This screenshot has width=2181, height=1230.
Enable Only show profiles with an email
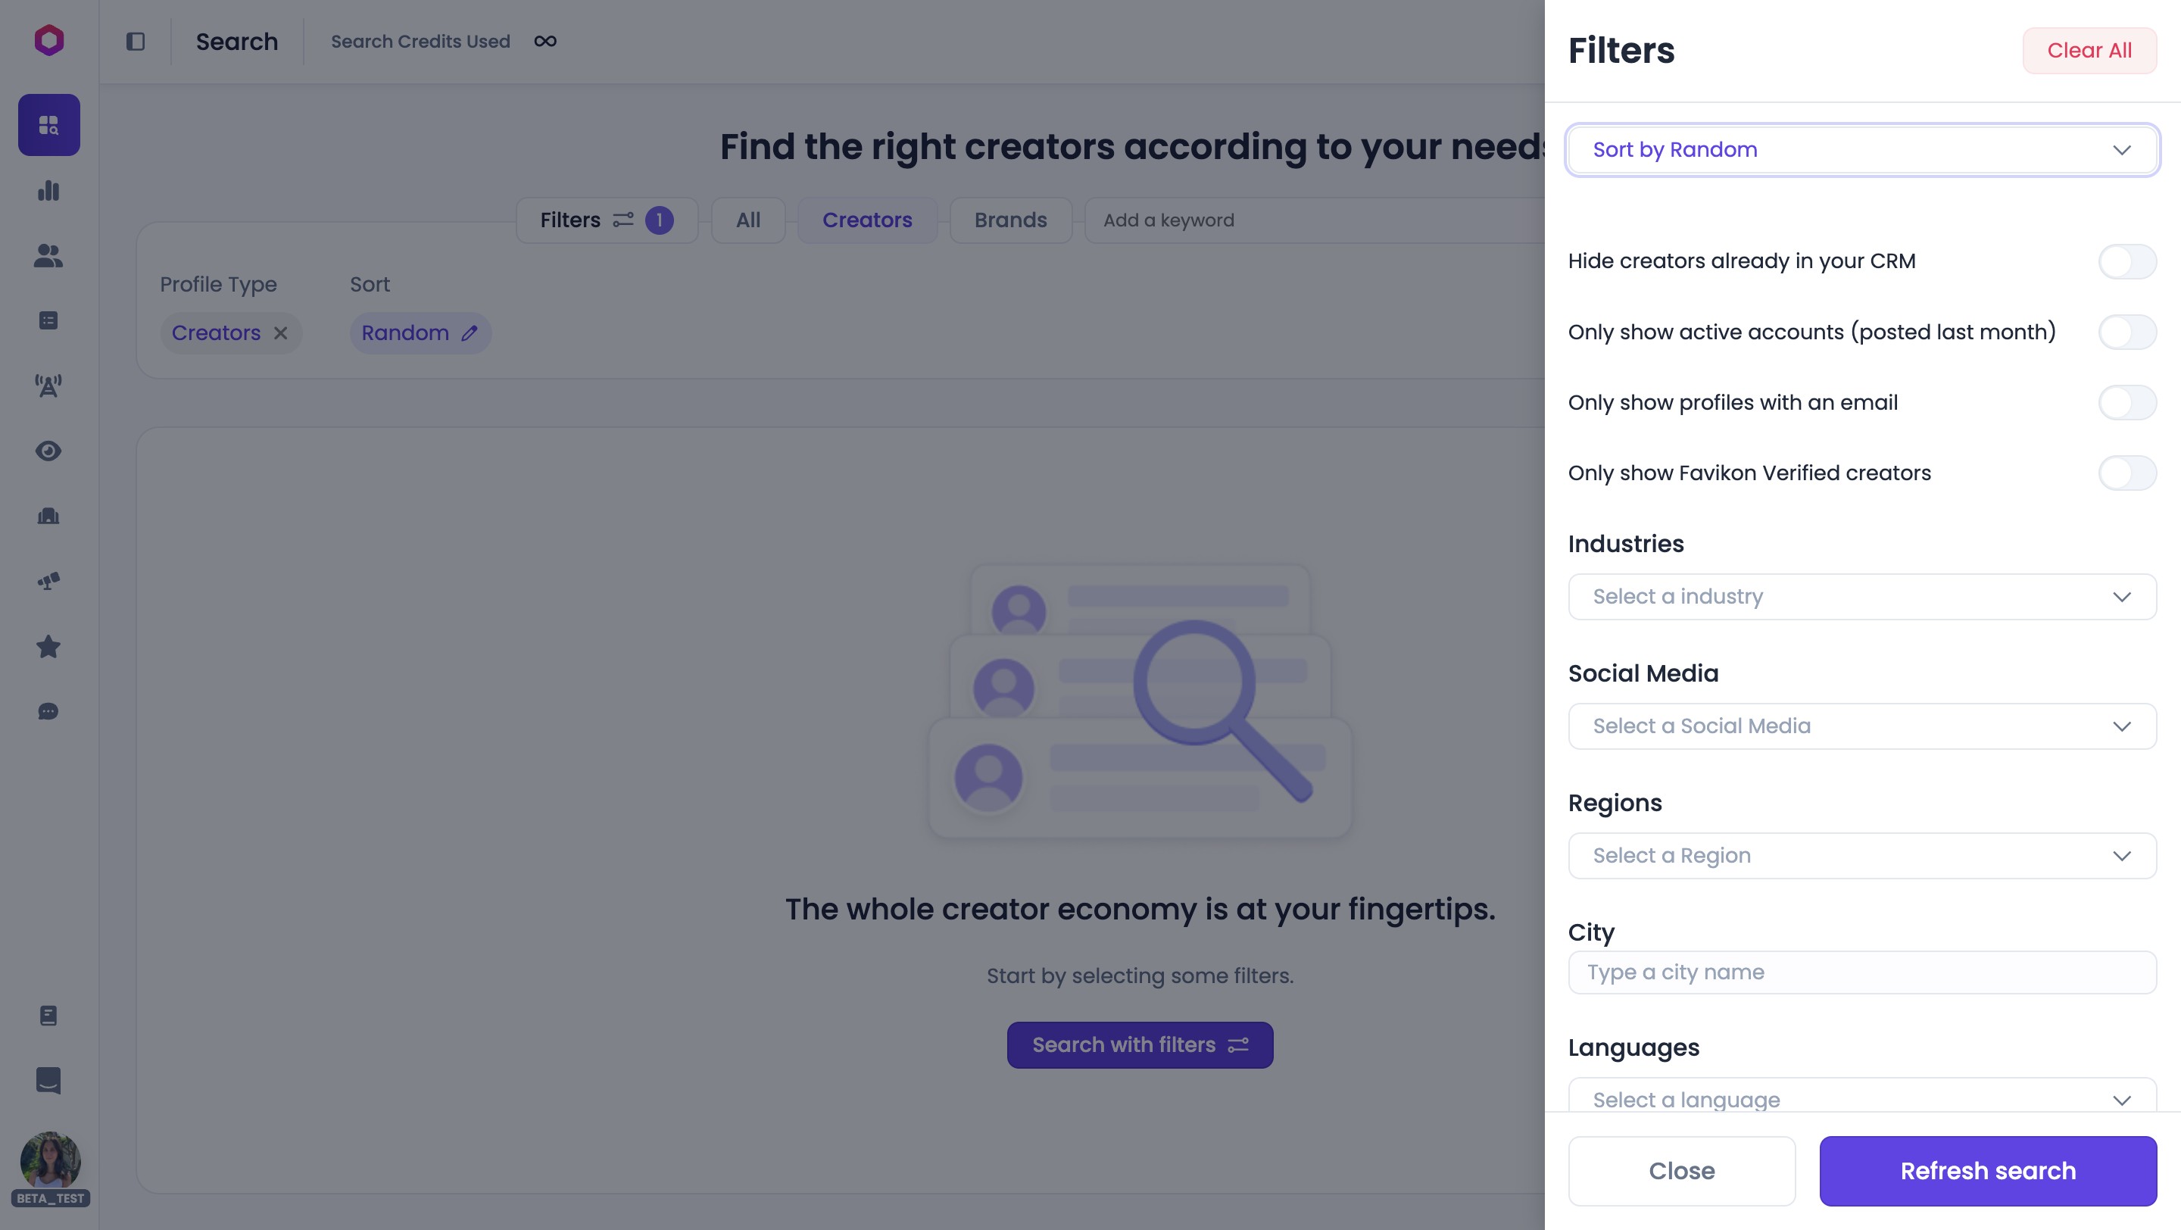[x=2126, y=403]
